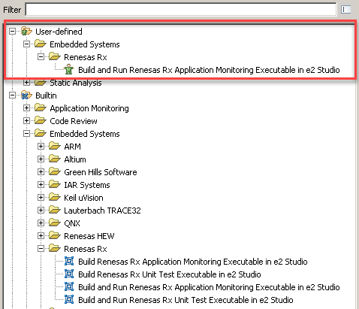Click builtin Build and Run Application Monitoring icon

click(69, 286)
